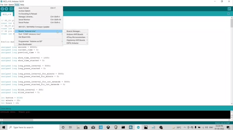Image resolution: width=233 pixels, height=130 pixels.
Task: Open the Sketch menu
Action: (x=11, y=5)
